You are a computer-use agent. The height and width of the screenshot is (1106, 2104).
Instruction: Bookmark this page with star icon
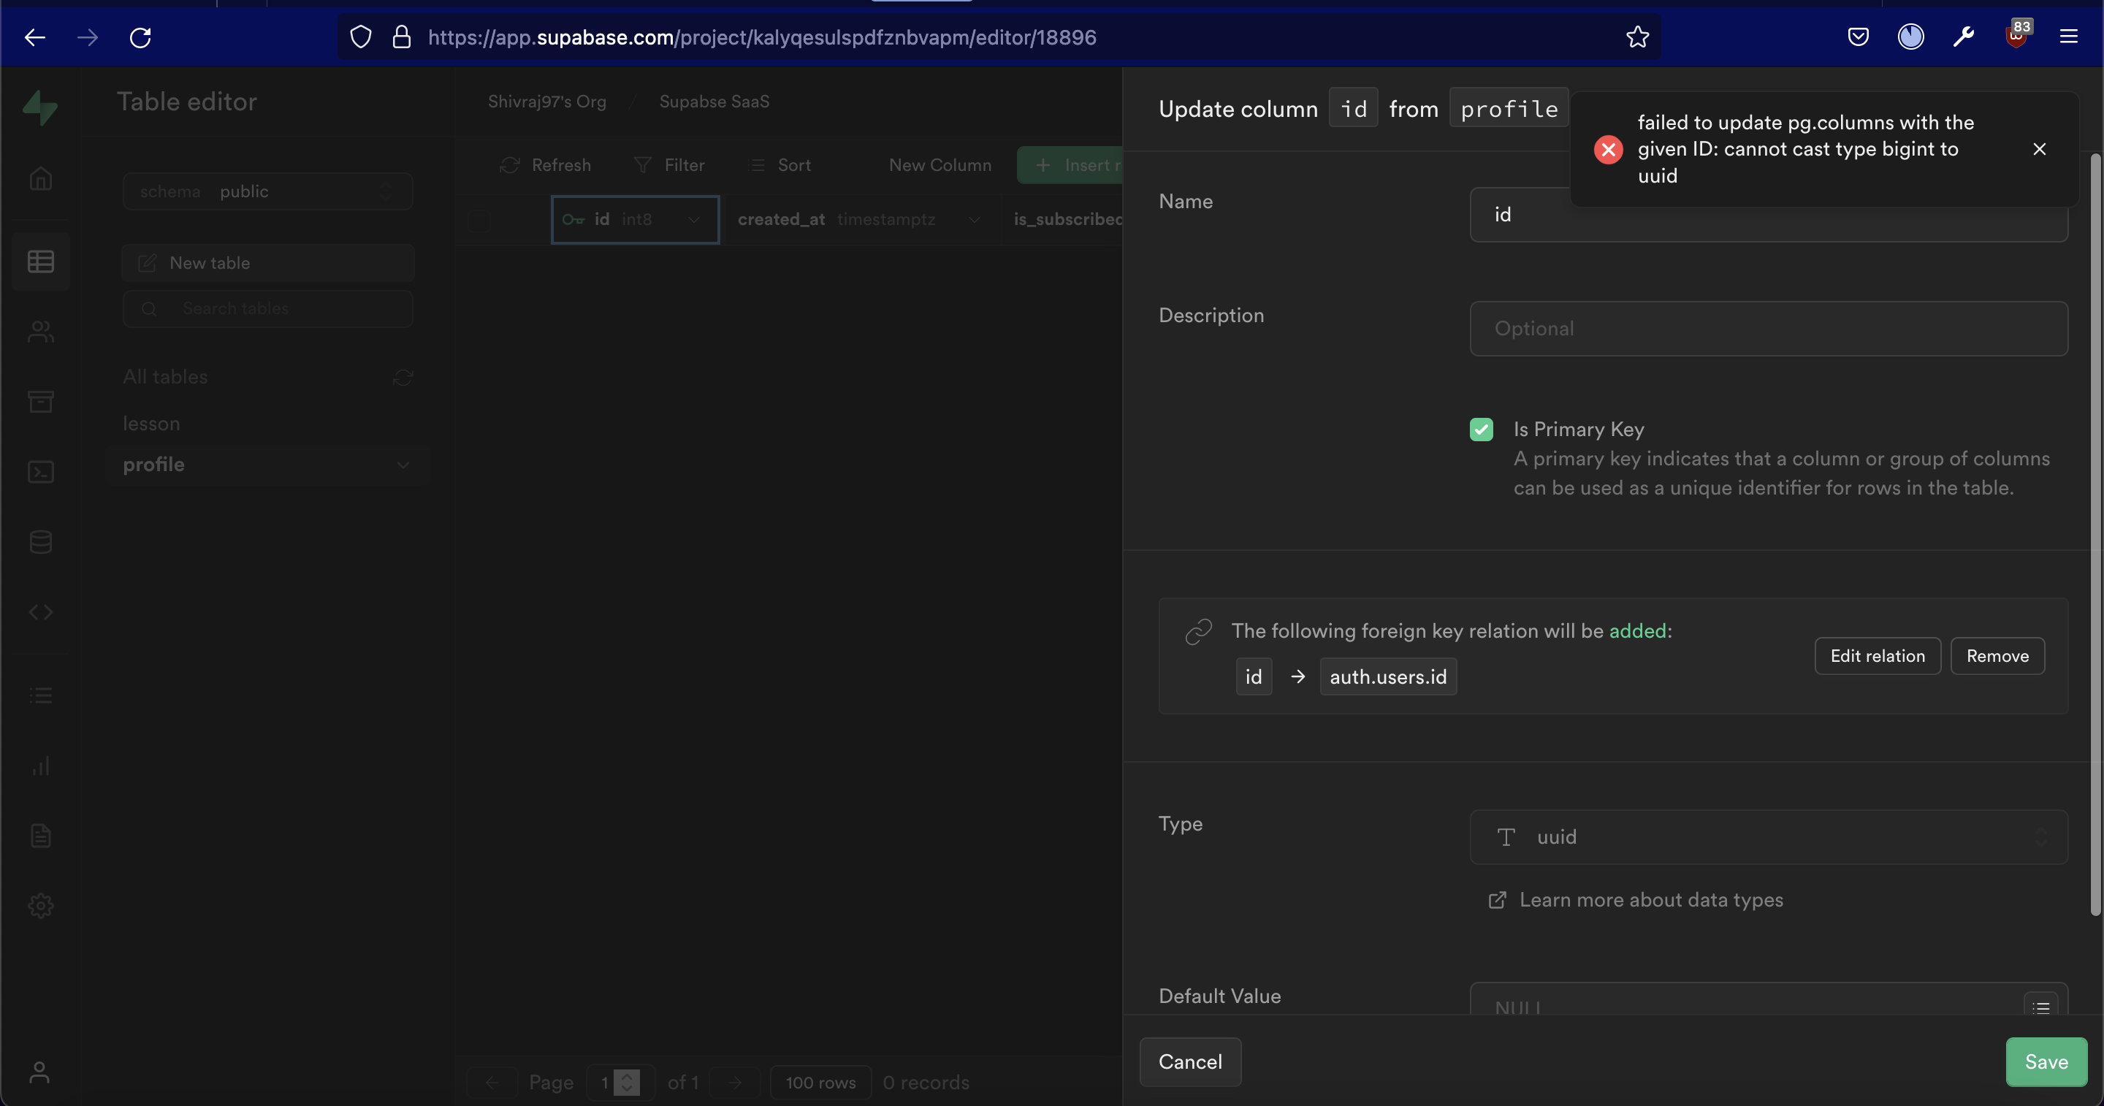click(x=1636, y=37)
